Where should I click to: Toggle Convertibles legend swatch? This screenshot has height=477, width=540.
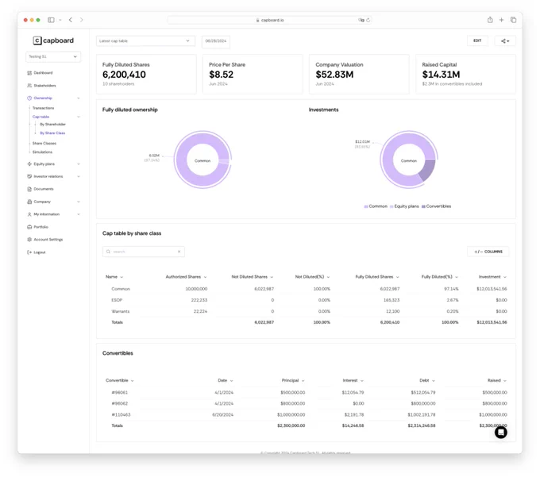click(x=423, y=206)
